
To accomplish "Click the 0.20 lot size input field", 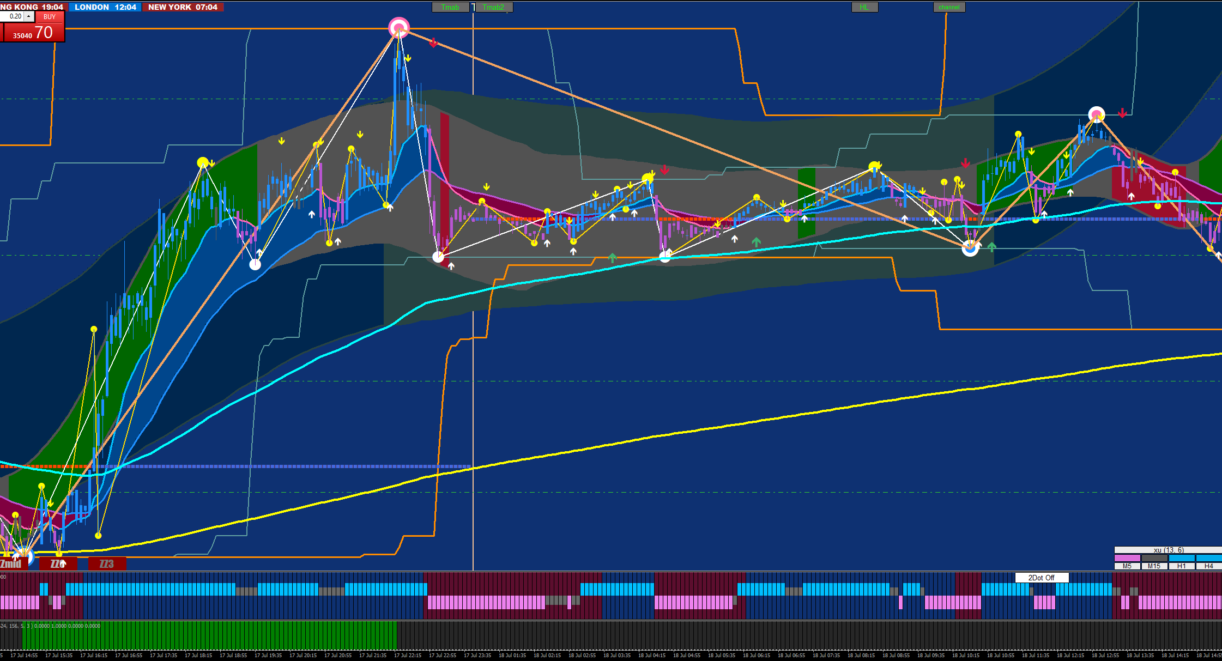I will coord(13,17).
